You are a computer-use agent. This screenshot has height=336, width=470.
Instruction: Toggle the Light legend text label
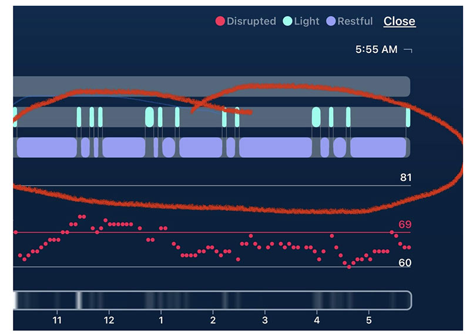click(x=307, y=21)
